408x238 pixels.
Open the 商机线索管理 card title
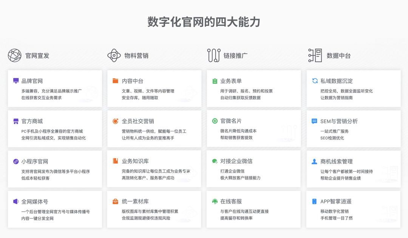[337, 161]
